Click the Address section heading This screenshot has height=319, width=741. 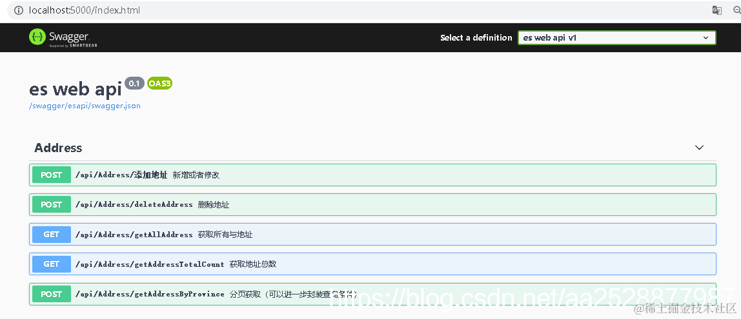[x=58, y=148]
